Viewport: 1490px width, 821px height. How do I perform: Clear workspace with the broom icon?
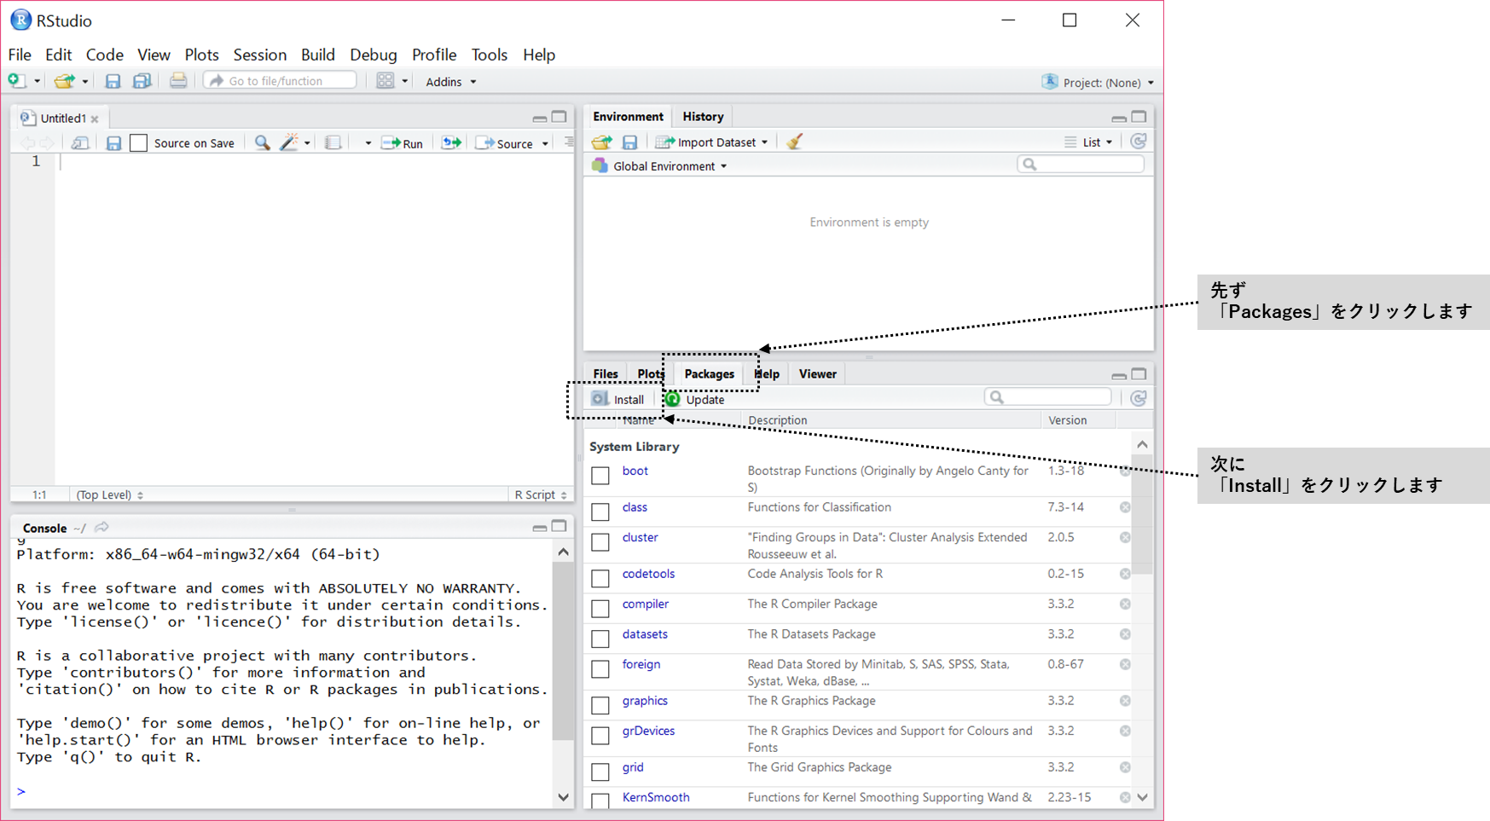(x=794, y=142)
